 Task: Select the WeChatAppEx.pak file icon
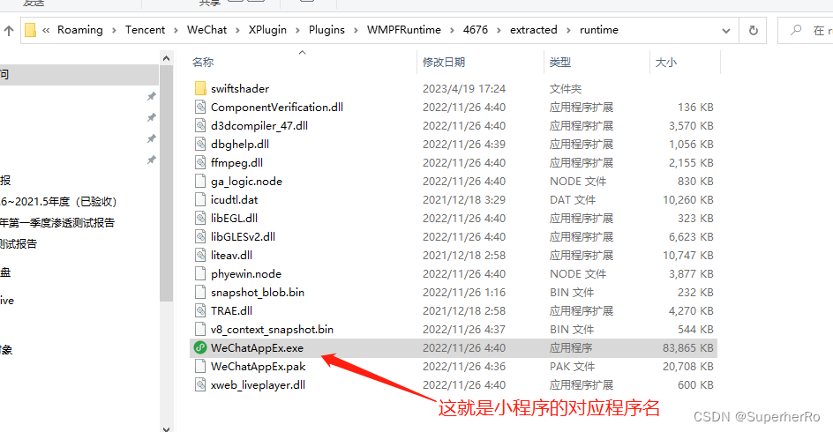tap(200, 367)
